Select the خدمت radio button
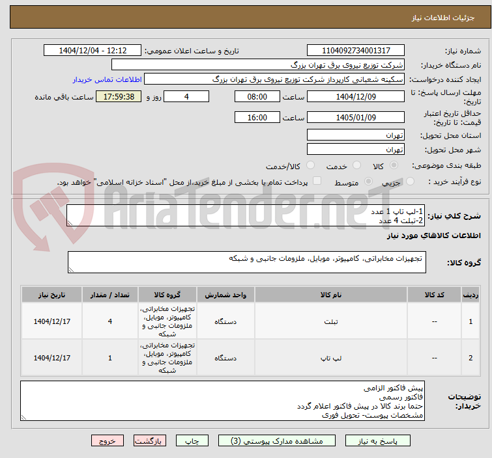The height and width of the screenshot is (458, 492). [x=356, y=165]
